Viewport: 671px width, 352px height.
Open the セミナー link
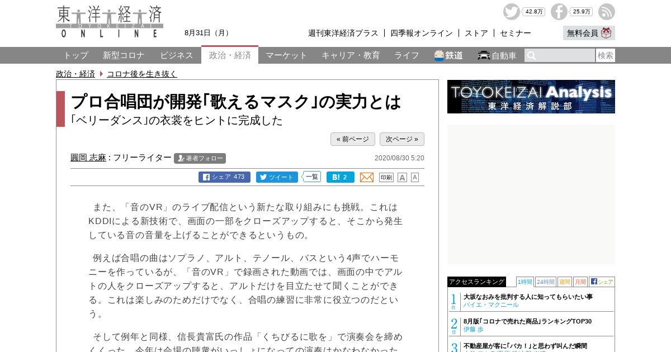click(516, 33)
